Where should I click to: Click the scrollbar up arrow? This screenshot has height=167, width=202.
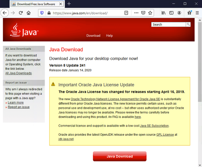point(200,20)
